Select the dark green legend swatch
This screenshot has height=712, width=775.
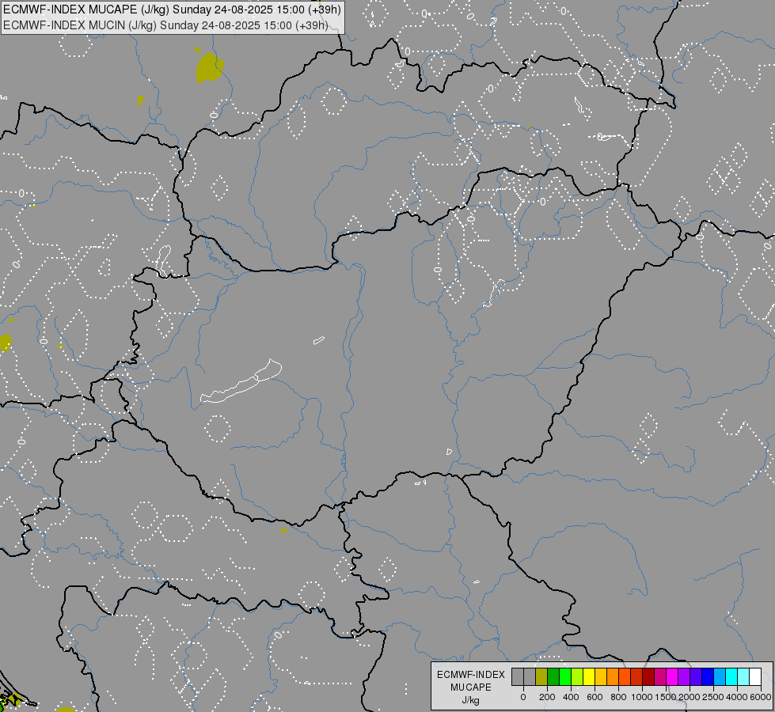click(x=553, y=676)
